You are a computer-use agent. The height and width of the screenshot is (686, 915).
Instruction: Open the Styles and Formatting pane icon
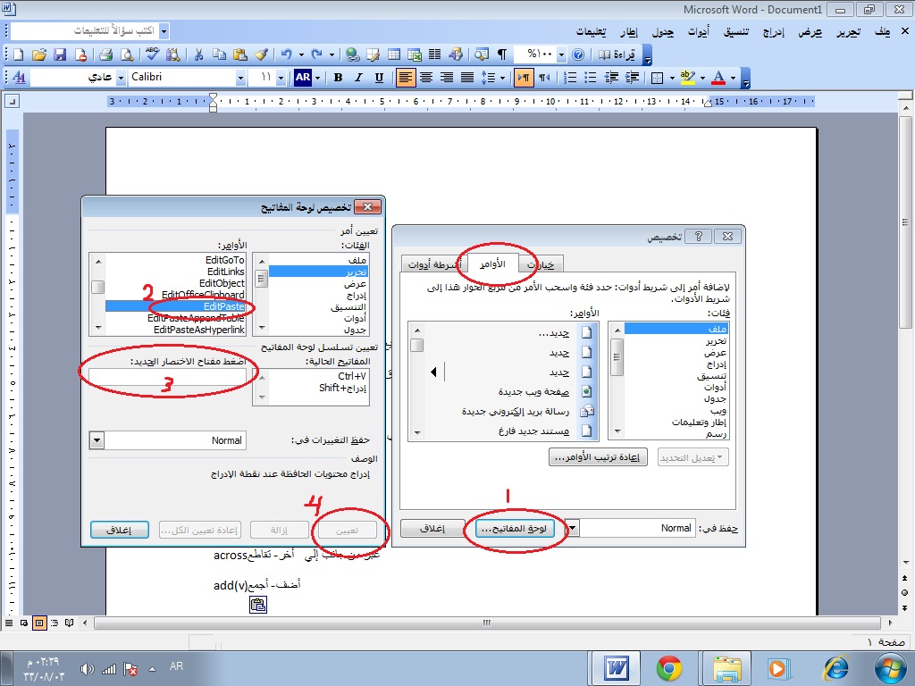coord(19,77)
